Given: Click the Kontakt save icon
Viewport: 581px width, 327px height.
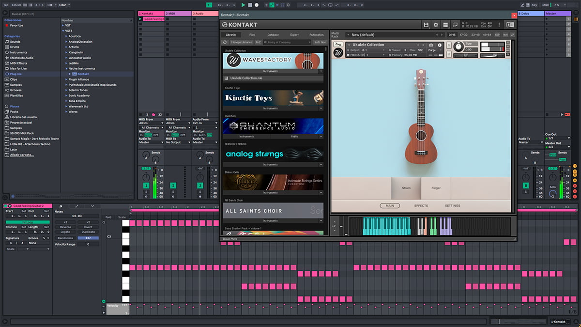Looking at the screenshot, I should pyautogui.click(x=426, y=25).
